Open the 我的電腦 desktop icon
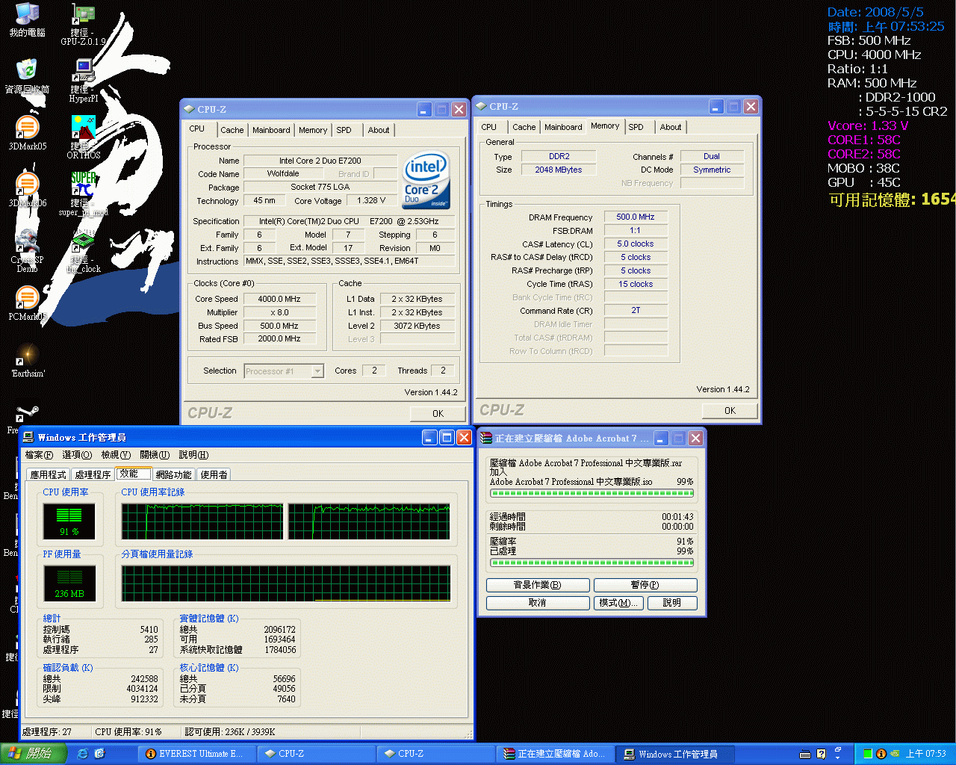 (x=27, y=20)
